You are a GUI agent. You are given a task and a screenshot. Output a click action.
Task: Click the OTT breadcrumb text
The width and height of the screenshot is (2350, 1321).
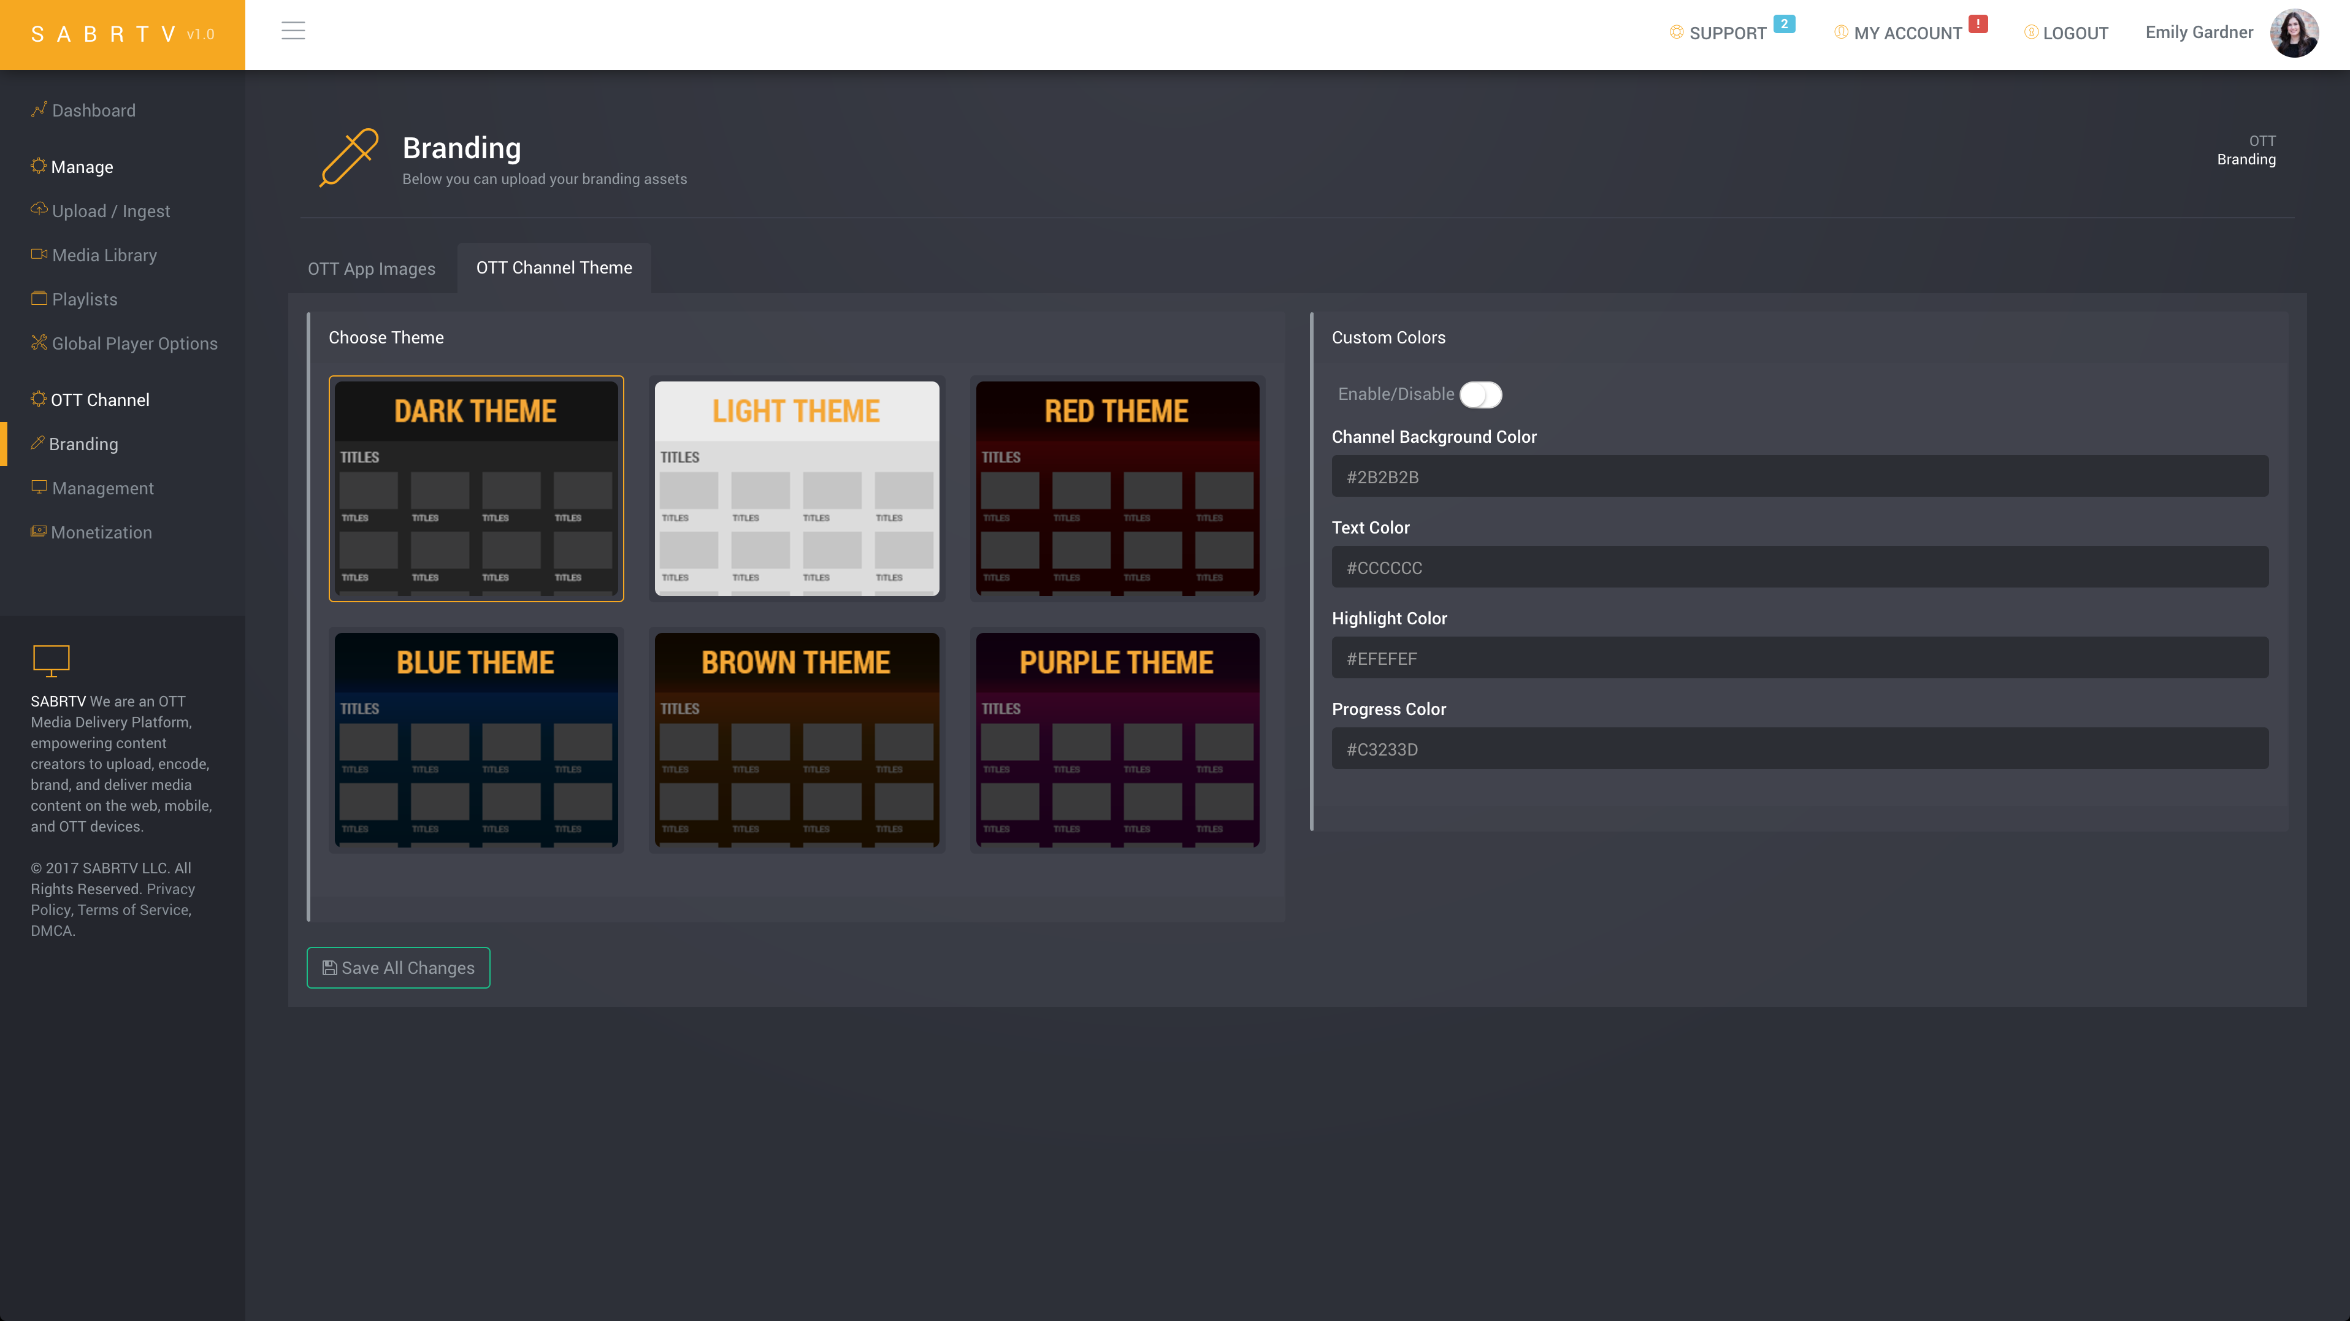tap(2262, 140)
